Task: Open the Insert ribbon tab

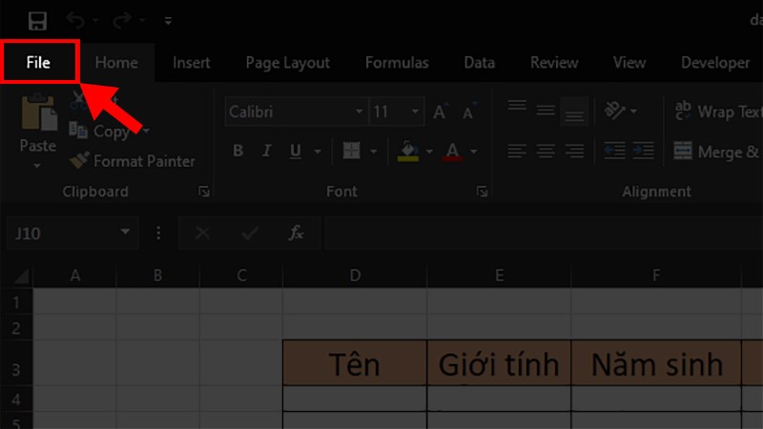Action: pos(192,62)
